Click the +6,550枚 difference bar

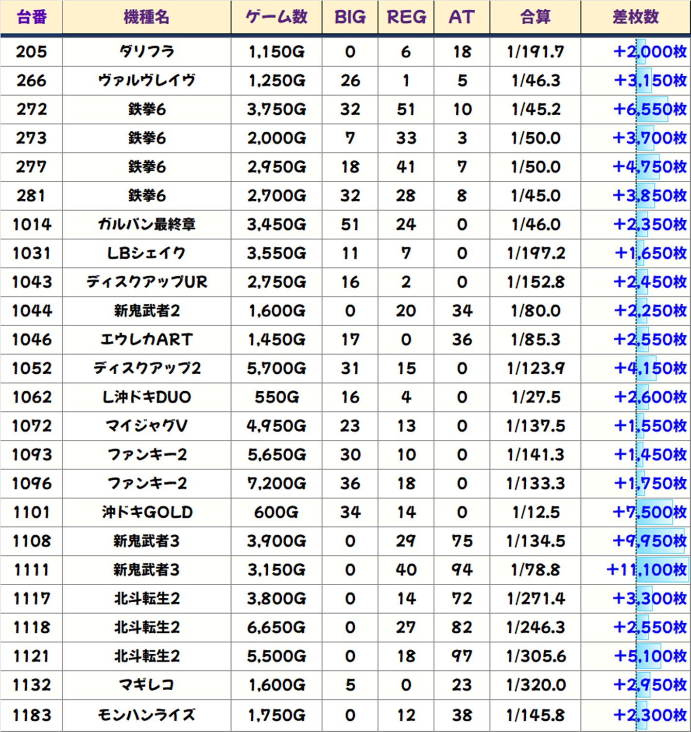coord(652,109)
